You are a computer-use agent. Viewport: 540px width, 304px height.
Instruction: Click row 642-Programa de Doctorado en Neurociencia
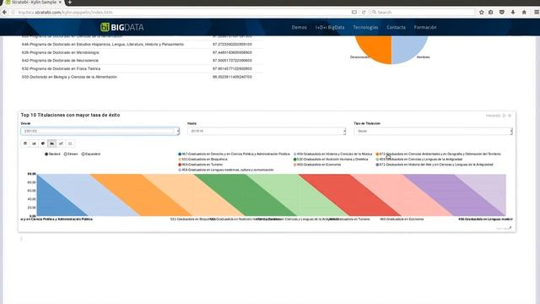tap(141, 60)
